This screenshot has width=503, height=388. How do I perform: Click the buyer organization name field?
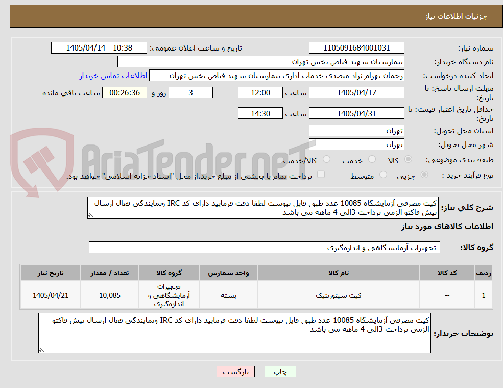coord(261,62)
